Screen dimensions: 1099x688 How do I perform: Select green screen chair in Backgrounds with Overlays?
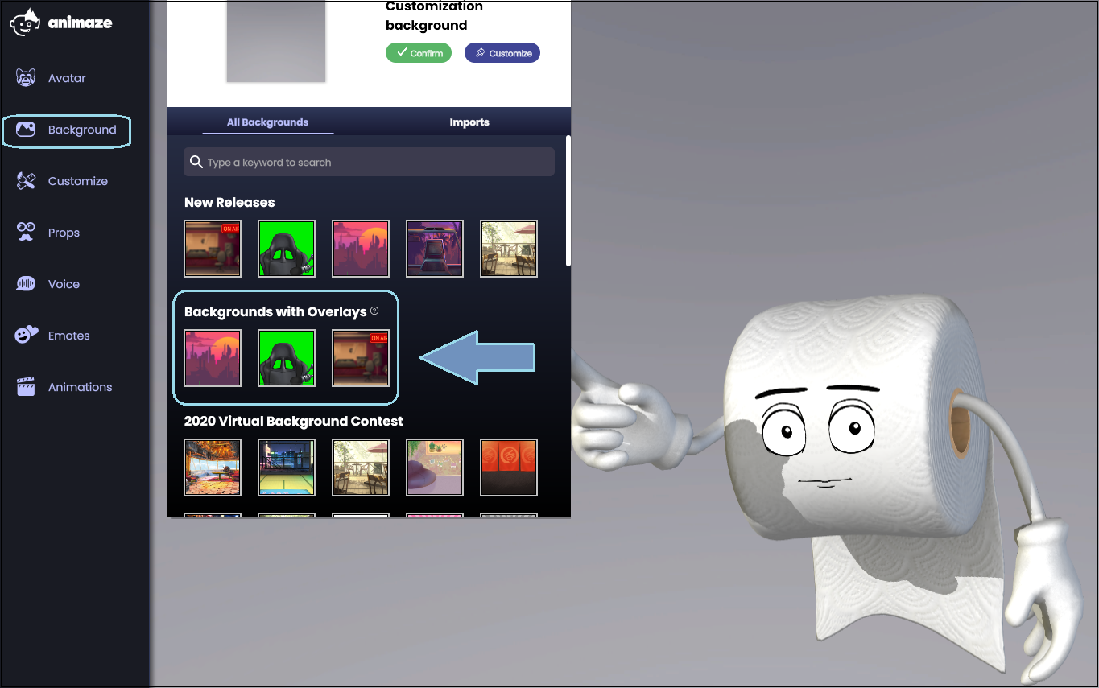287,358
